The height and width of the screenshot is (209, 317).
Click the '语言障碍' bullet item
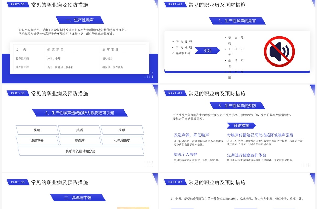pyautogui.click(x=234, y=40)
